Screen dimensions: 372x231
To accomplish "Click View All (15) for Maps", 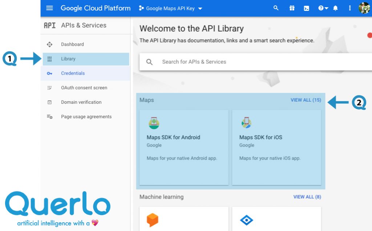I will coord(306,100).
